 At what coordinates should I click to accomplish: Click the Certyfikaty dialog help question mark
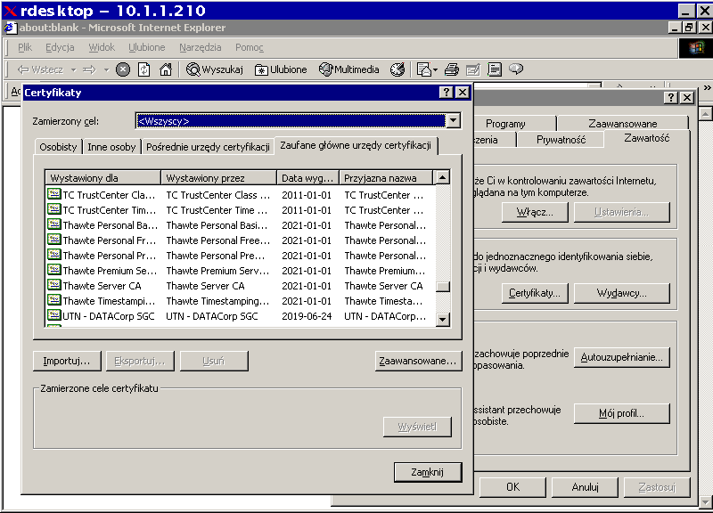point(447,93)
